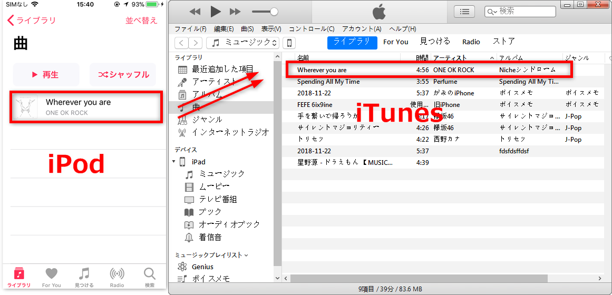Click the iPhone device icon button
612x295 pixels.
289,43
